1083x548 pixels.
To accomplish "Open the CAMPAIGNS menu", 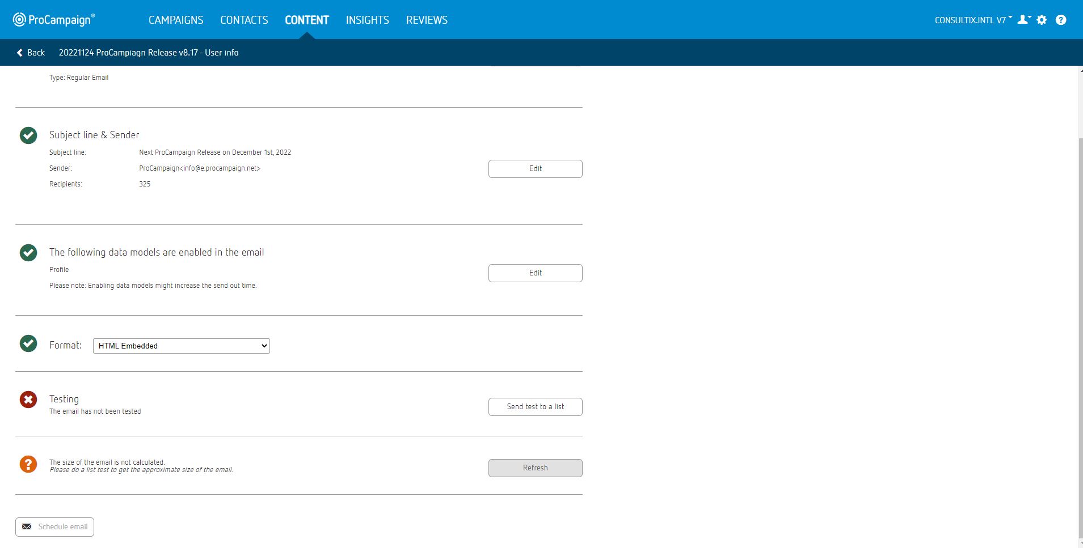I will (x=176, y=20).
